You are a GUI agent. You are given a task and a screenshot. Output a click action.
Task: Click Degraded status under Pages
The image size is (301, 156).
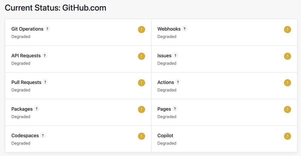tap(167, 117)
